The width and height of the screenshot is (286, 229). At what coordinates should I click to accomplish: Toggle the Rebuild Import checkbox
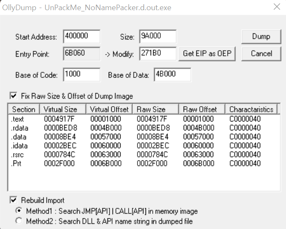(14, 200)
